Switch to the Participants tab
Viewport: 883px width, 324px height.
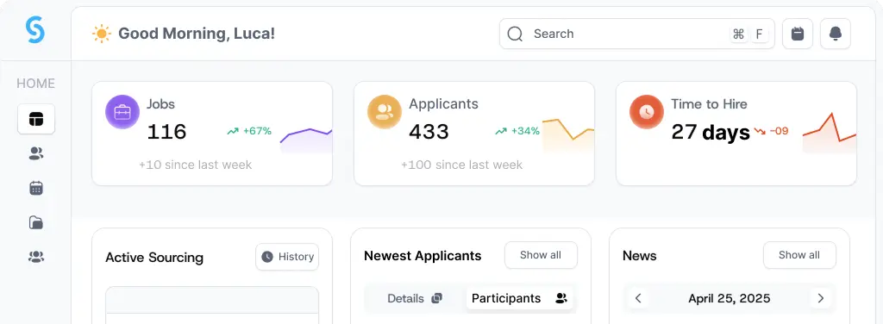(519, 299)
